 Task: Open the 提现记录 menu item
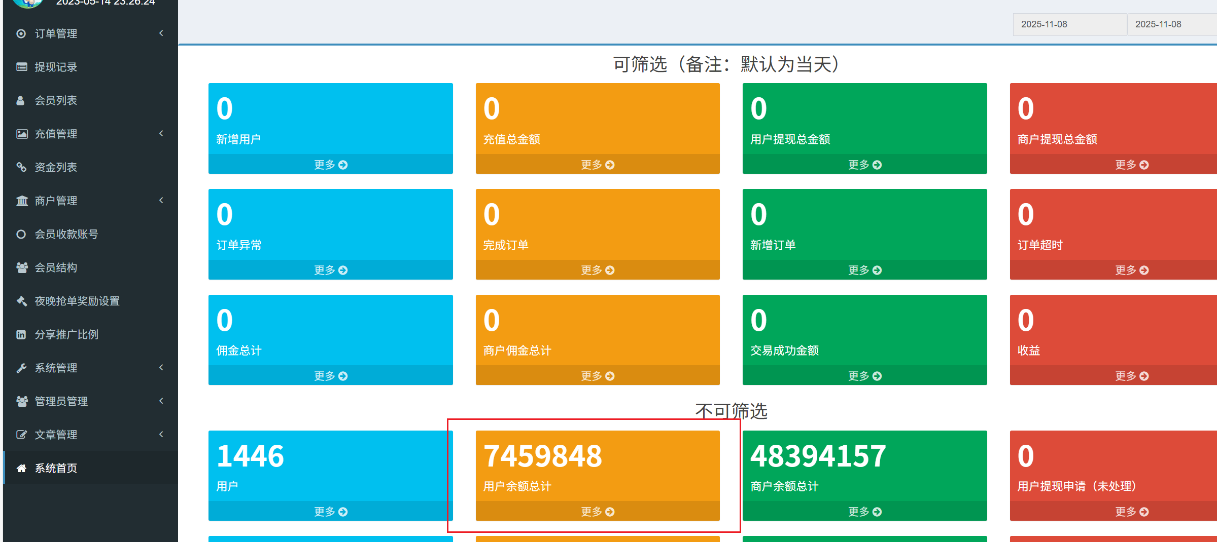point(56,67)
